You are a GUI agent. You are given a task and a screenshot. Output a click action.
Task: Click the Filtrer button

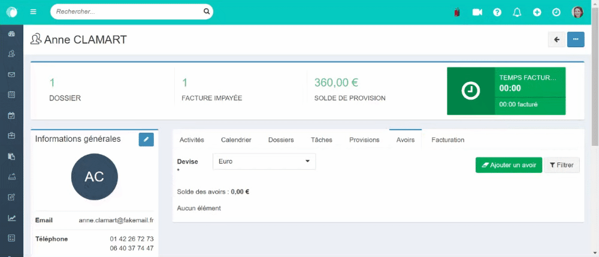click(x=562, y=165)
